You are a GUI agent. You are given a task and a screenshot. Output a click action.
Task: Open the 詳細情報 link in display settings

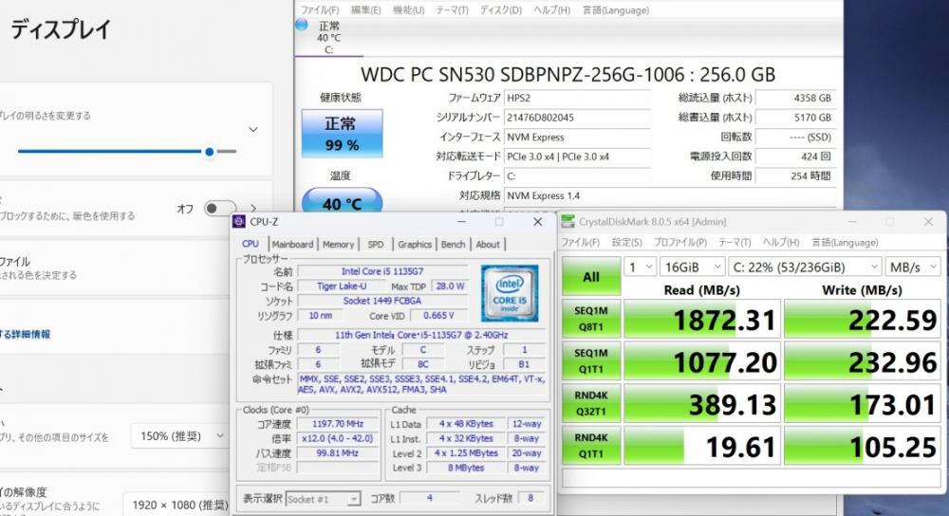pyautogui.click(x=26, y=334)
